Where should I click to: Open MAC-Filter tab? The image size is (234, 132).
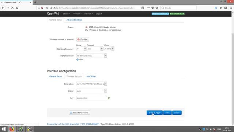point(91,77)
